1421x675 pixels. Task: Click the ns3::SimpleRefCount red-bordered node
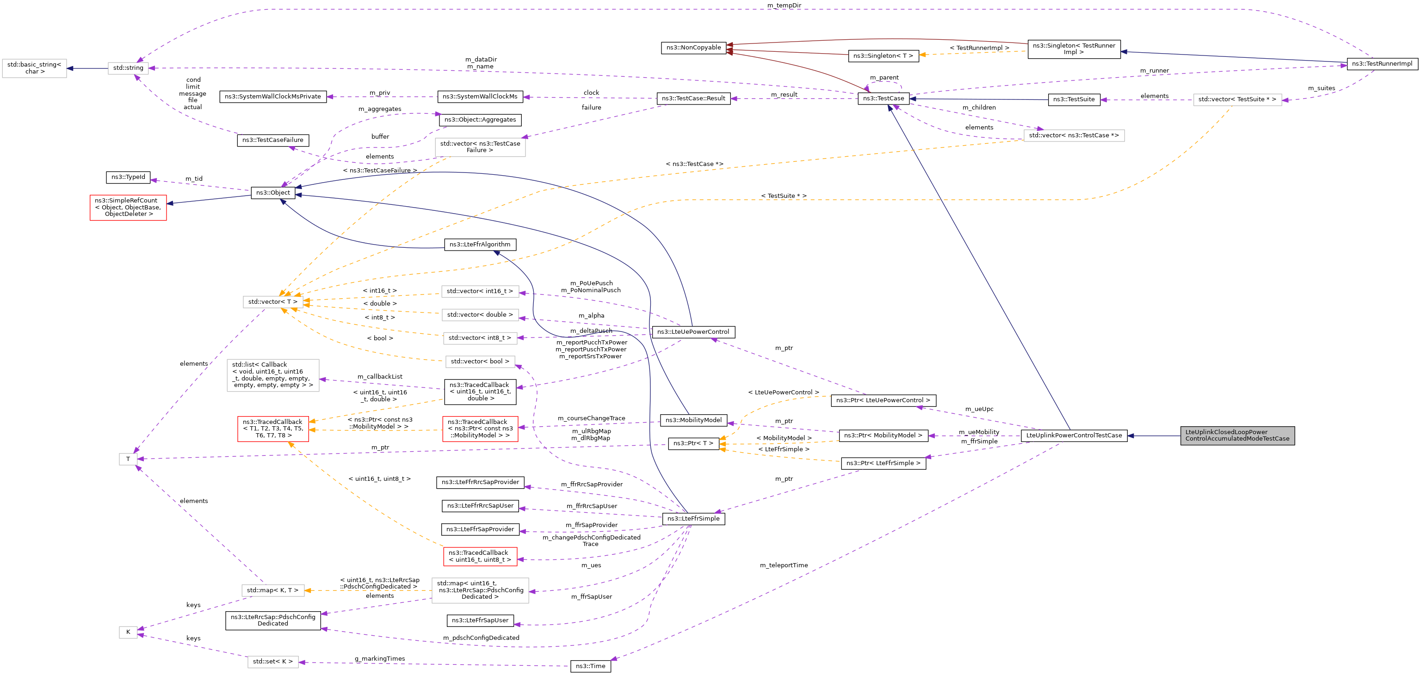128,207
